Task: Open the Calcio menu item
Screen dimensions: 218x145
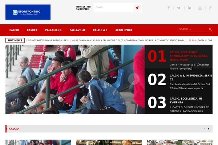Action: (14, 30)
